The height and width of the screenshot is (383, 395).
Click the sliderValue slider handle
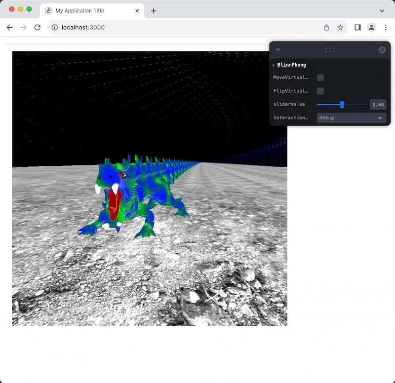click(x=342, y=105)
